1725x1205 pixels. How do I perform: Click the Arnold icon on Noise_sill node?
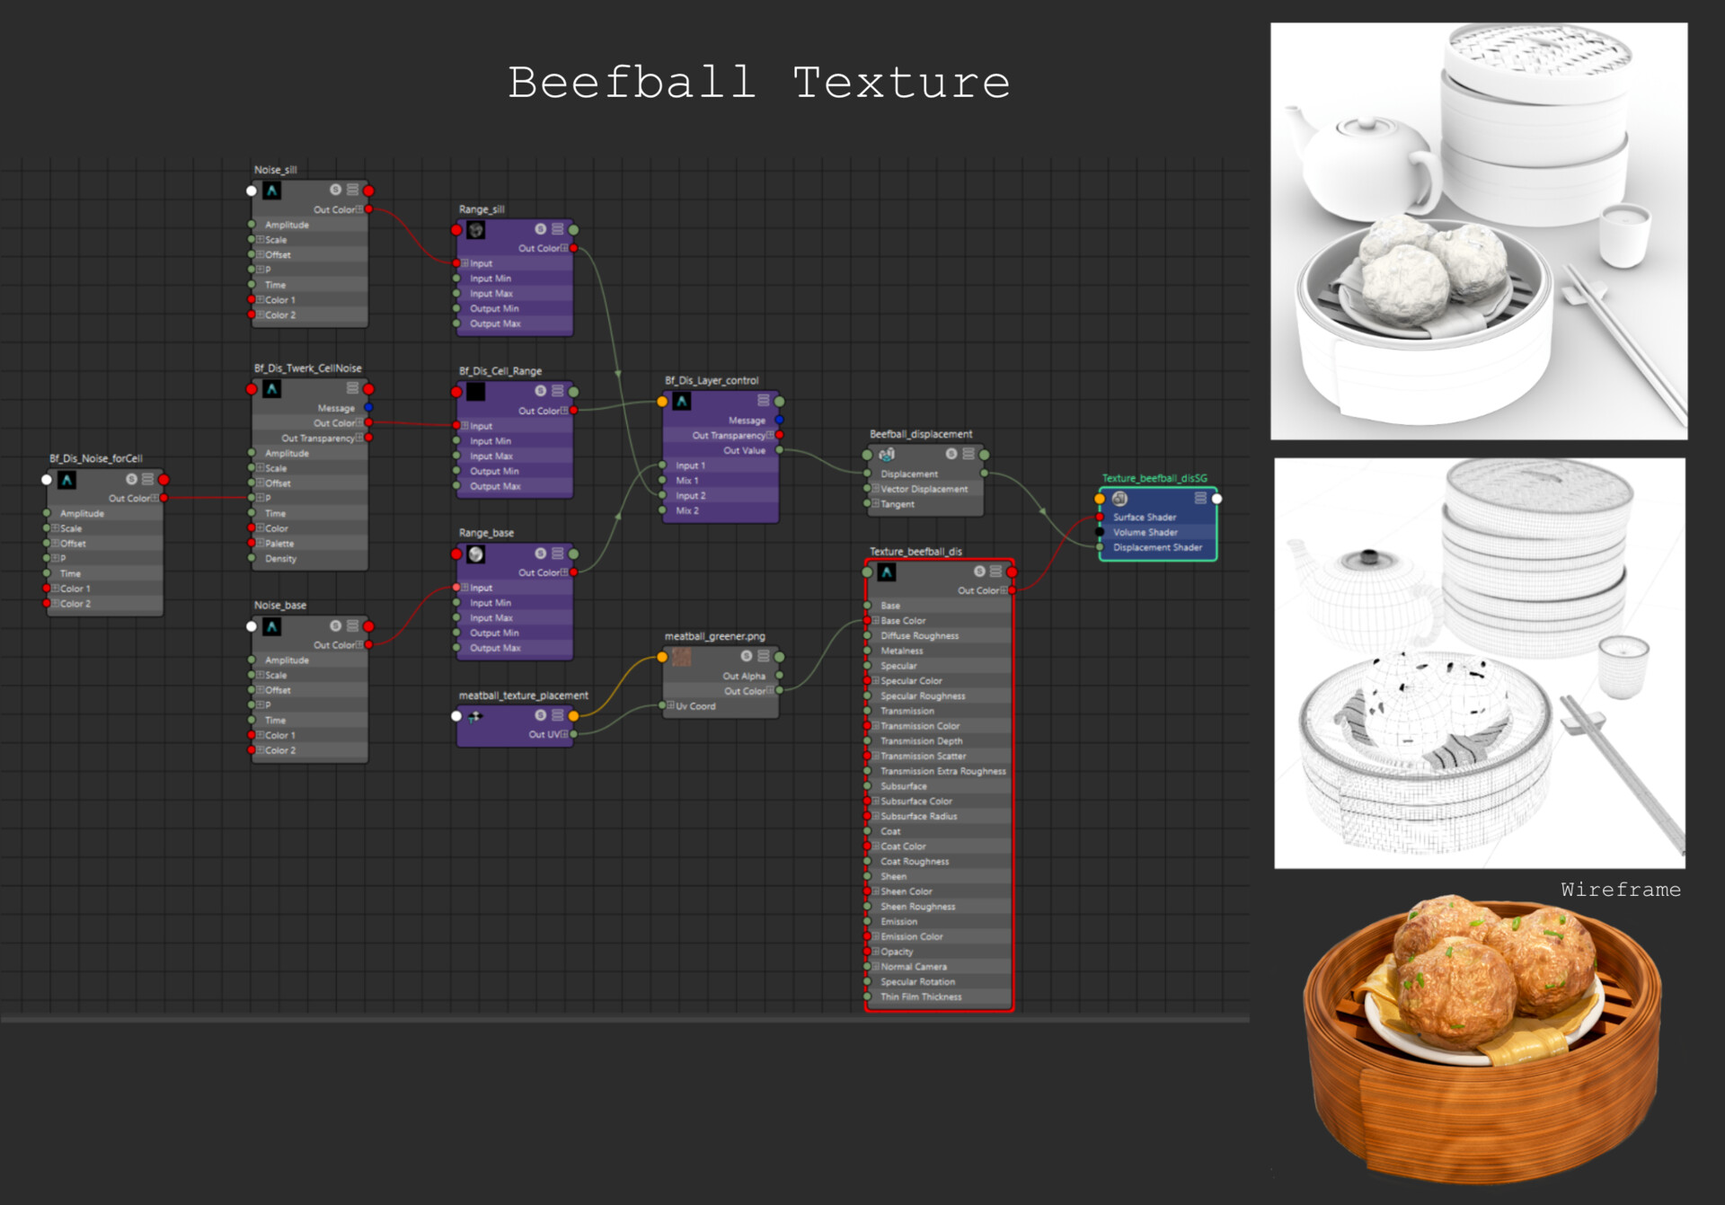[271, 190]
